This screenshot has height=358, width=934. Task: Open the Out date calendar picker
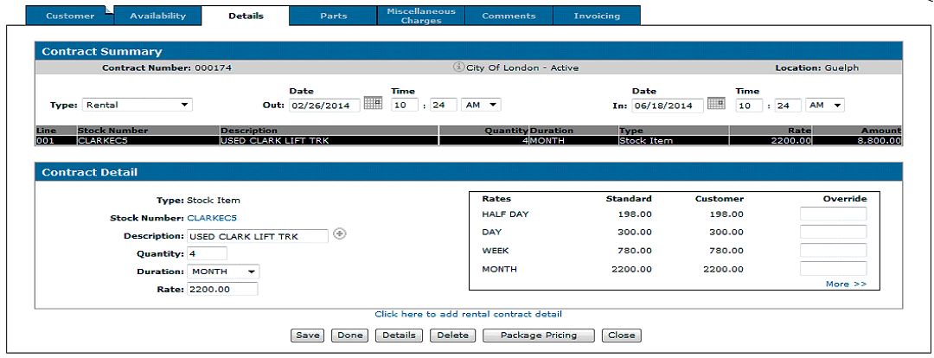coord(373,104)
